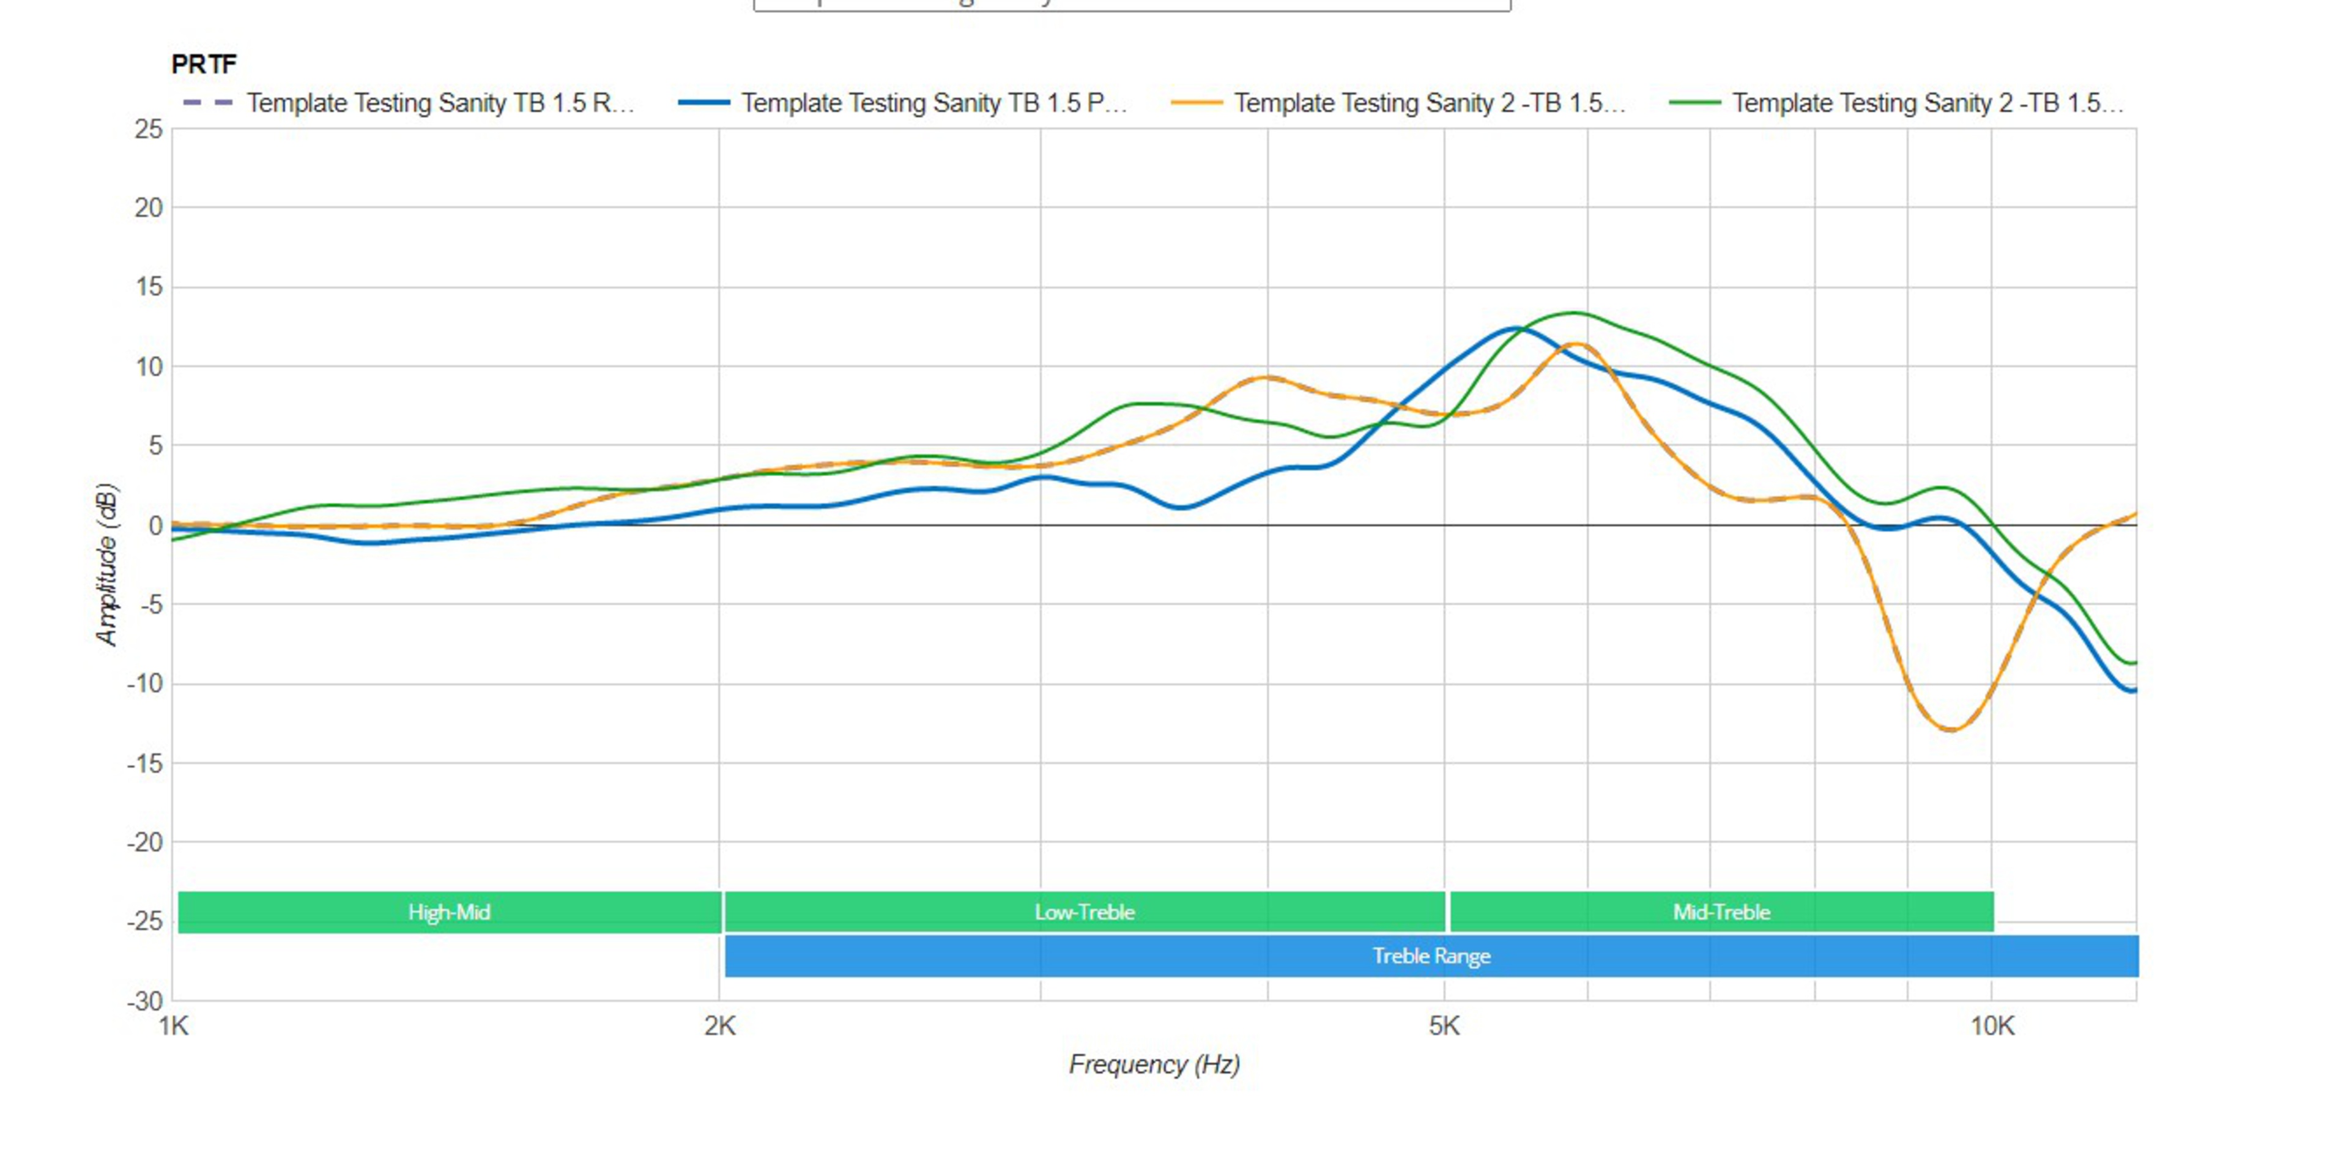Toggle the purple dashed 'Sanity TB 1.5 R…' legend label
This screenshot has height=1166, width=2349.
coord(440,103)
